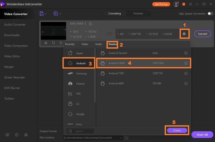Click the device list scrollbar
Screen dimensions: 215x142
click(x=95, y=75)
